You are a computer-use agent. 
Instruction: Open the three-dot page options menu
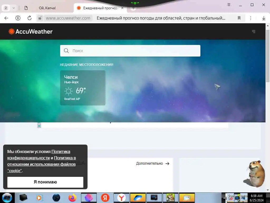(x=251, y=18)
